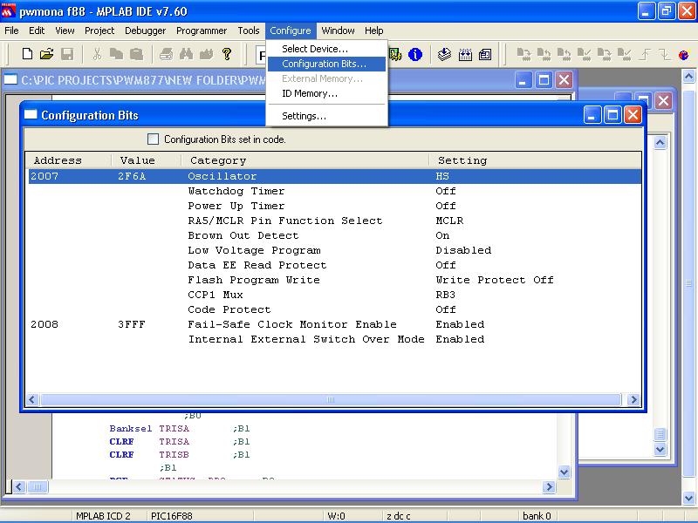Click the MPLAB logo in the title bar
Image resolution: width=698 pixels, height=523 pixels.
tap(8, 10)
